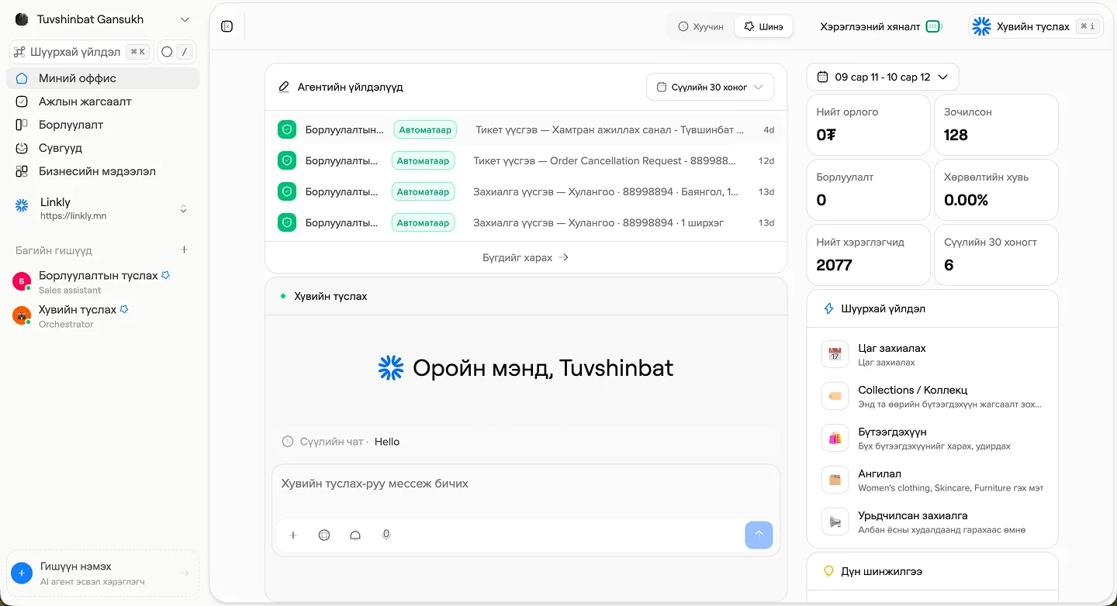Open the Сүүлийн 30 хоног period dropdown
This screenshot has height=606, width=1117.
(x=710, y=88)
